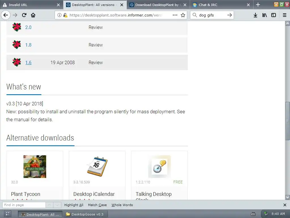Show site information via info icon

click(59, 15)
